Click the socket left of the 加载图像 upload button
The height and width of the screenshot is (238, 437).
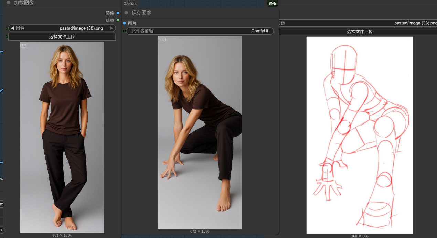pos(7,36)
